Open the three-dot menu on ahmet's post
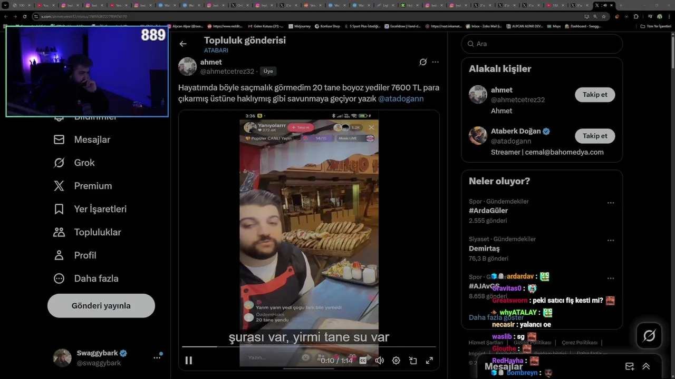Image resolution: width=675 pixels, height=379 pixels. [435, 62]
